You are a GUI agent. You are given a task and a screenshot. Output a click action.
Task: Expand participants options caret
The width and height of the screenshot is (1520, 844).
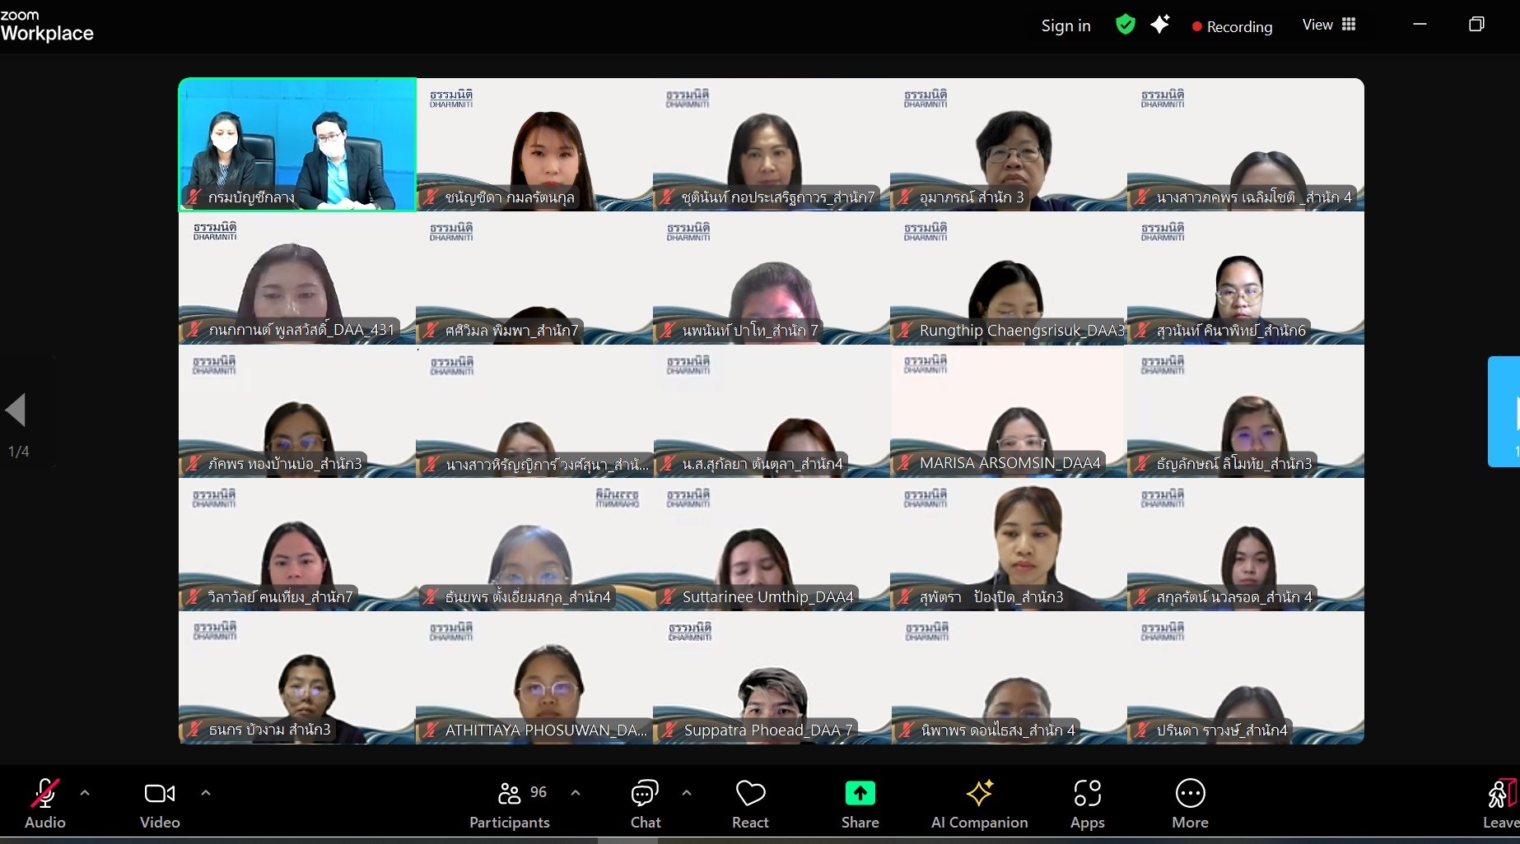pos(576,793)
